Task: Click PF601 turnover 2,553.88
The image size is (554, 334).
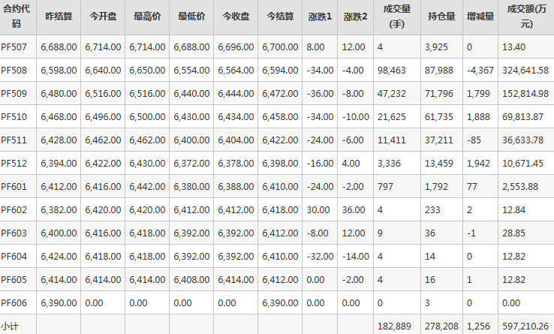Action: [x=520, y=187]
